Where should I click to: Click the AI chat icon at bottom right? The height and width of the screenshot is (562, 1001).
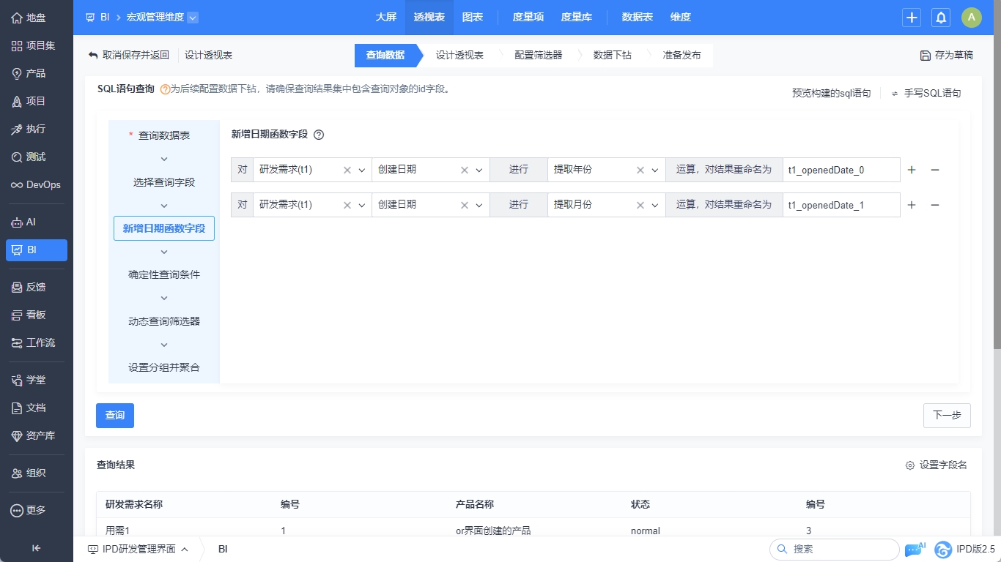click(915, 549)
